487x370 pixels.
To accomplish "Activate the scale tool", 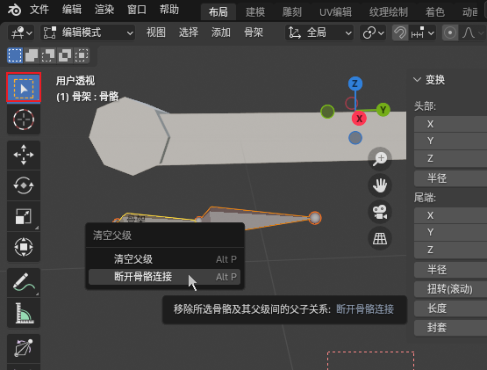I will [x=24, y=216].
